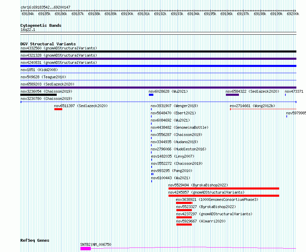Select the nsv509628 (Teague2010) variant label
Screen dimensions: 306x252
tap(43, 77)
